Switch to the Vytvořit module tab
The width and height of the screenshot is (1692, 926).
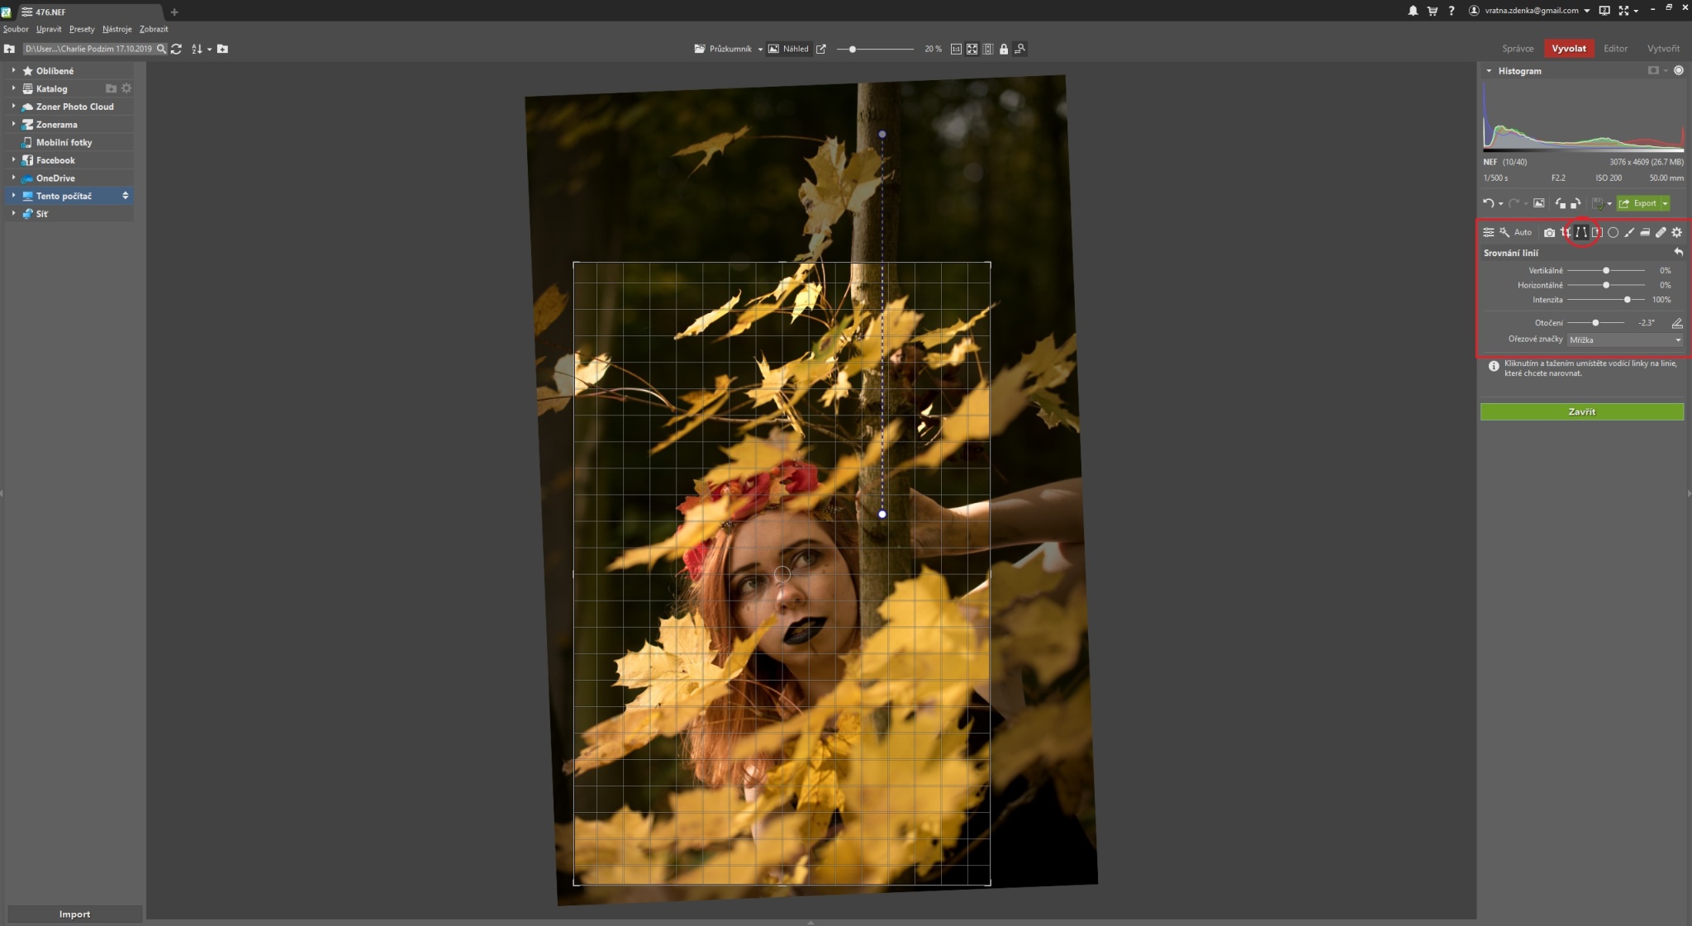pos(1663,49)
